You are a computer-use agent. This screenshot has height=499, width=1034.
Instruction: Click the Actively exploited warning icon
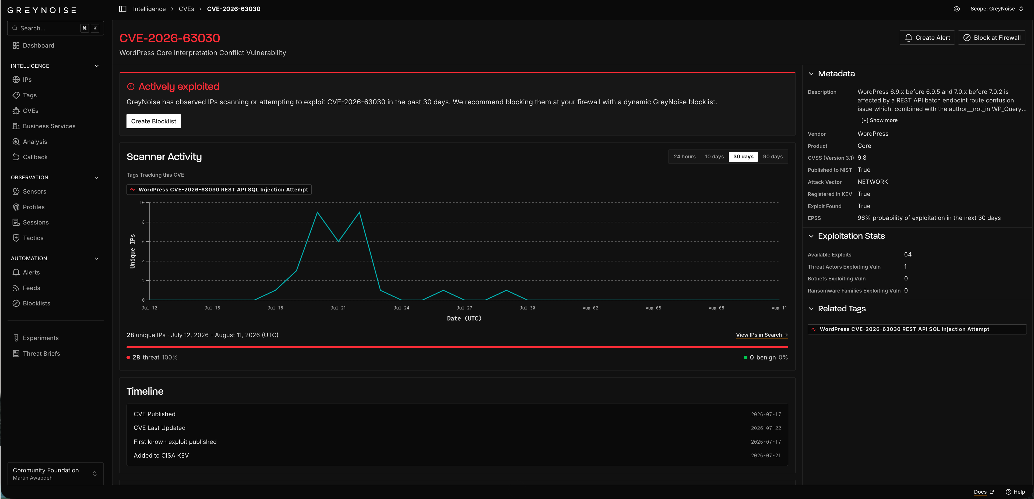(x=131, y=86)
